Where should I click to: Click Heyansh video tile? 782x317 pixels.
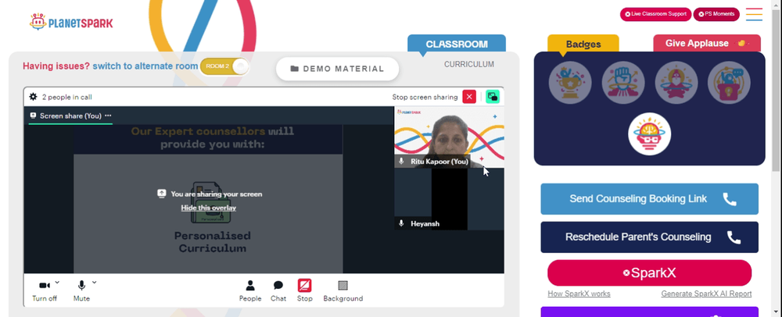[x=449, y=199]
